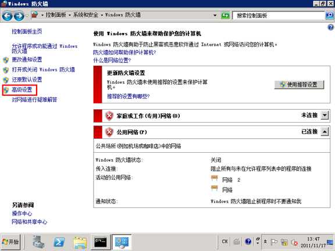Show hidden tray icons arrow
The height and width of the screenshot is (251, 335).
pos(265,242)
